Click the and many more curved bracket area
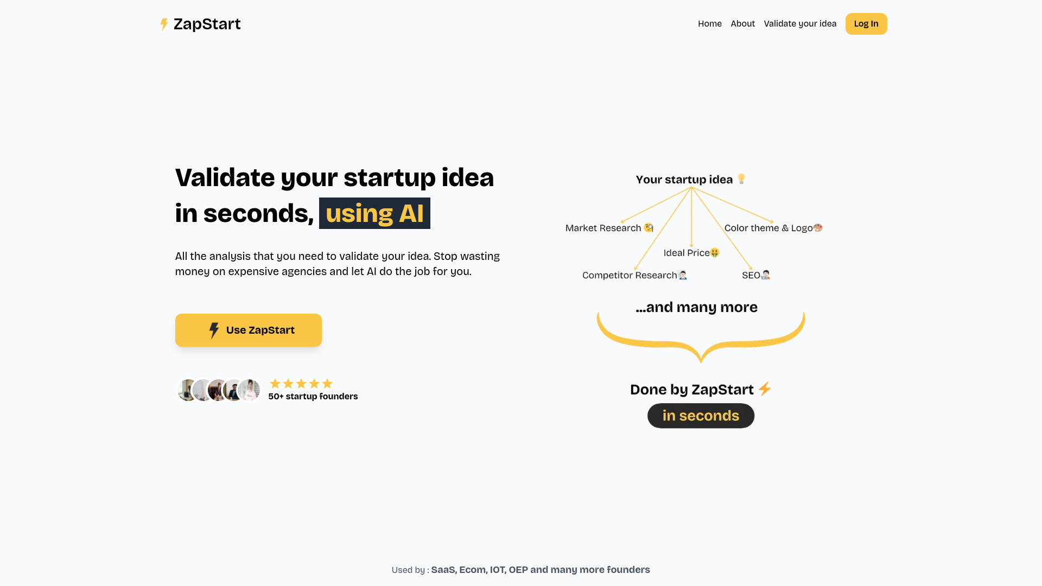The width and height of the screenshot is (1042, 586). click(x=700, y=332)
